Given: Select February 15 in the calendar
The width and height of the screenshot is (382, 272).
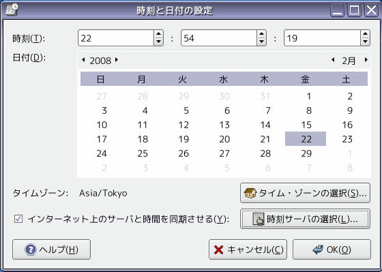Looking at the screenshot, I should (x=306, y=125).
